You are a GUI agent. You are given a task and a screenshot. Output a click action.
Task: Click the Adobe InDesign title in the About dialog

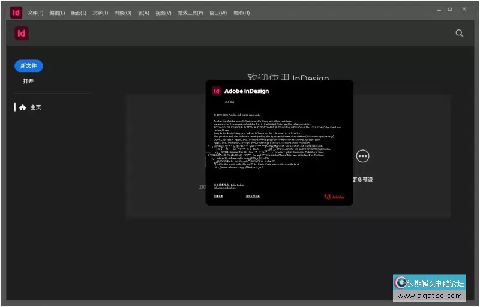(247, 91)
